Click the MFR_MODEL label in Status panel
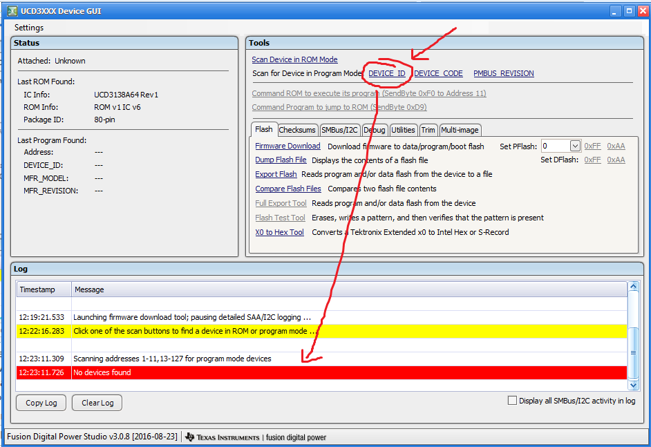This screenshot has width=651, height=447. point(46,178)
